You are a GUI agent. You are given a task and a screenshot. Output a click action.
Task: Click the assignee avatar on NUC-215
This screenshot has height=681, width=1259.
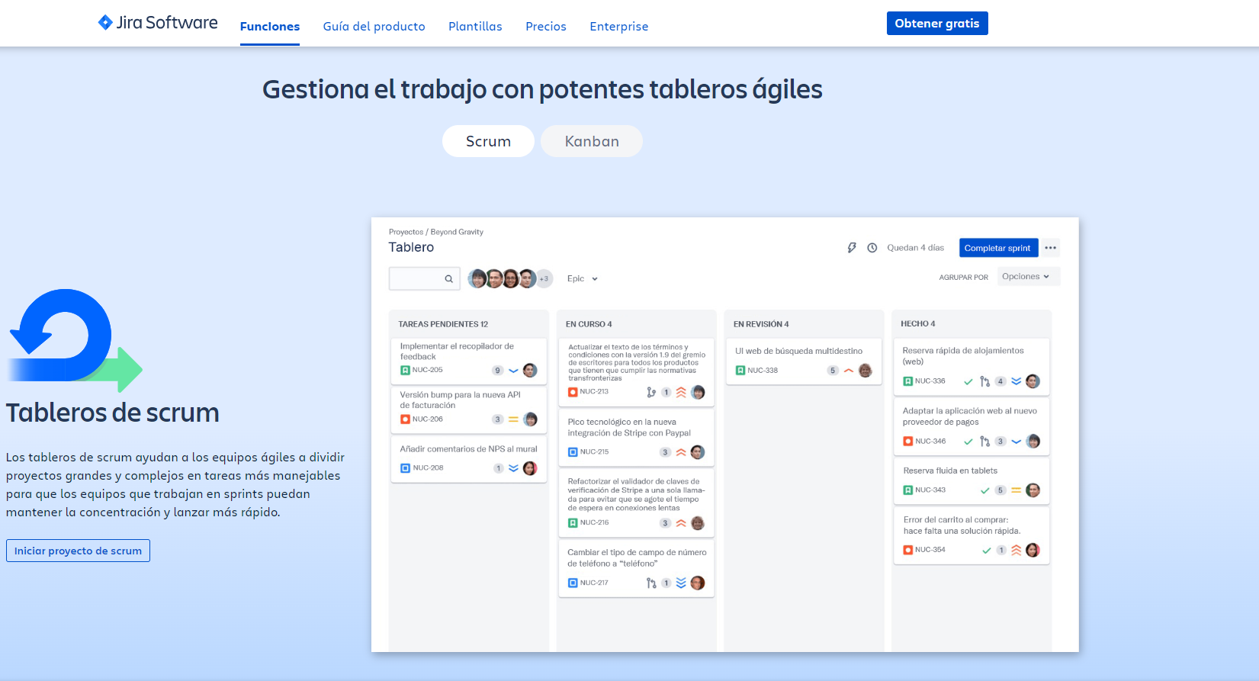698,452
